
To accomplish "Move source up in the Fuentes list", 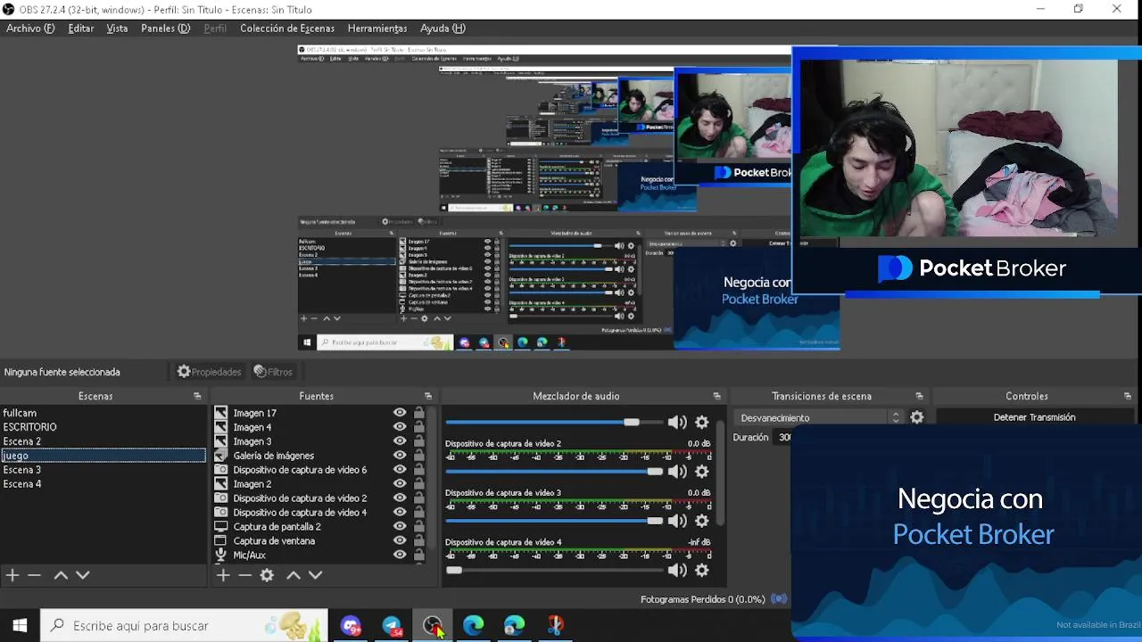I will (x=293, y=575).
